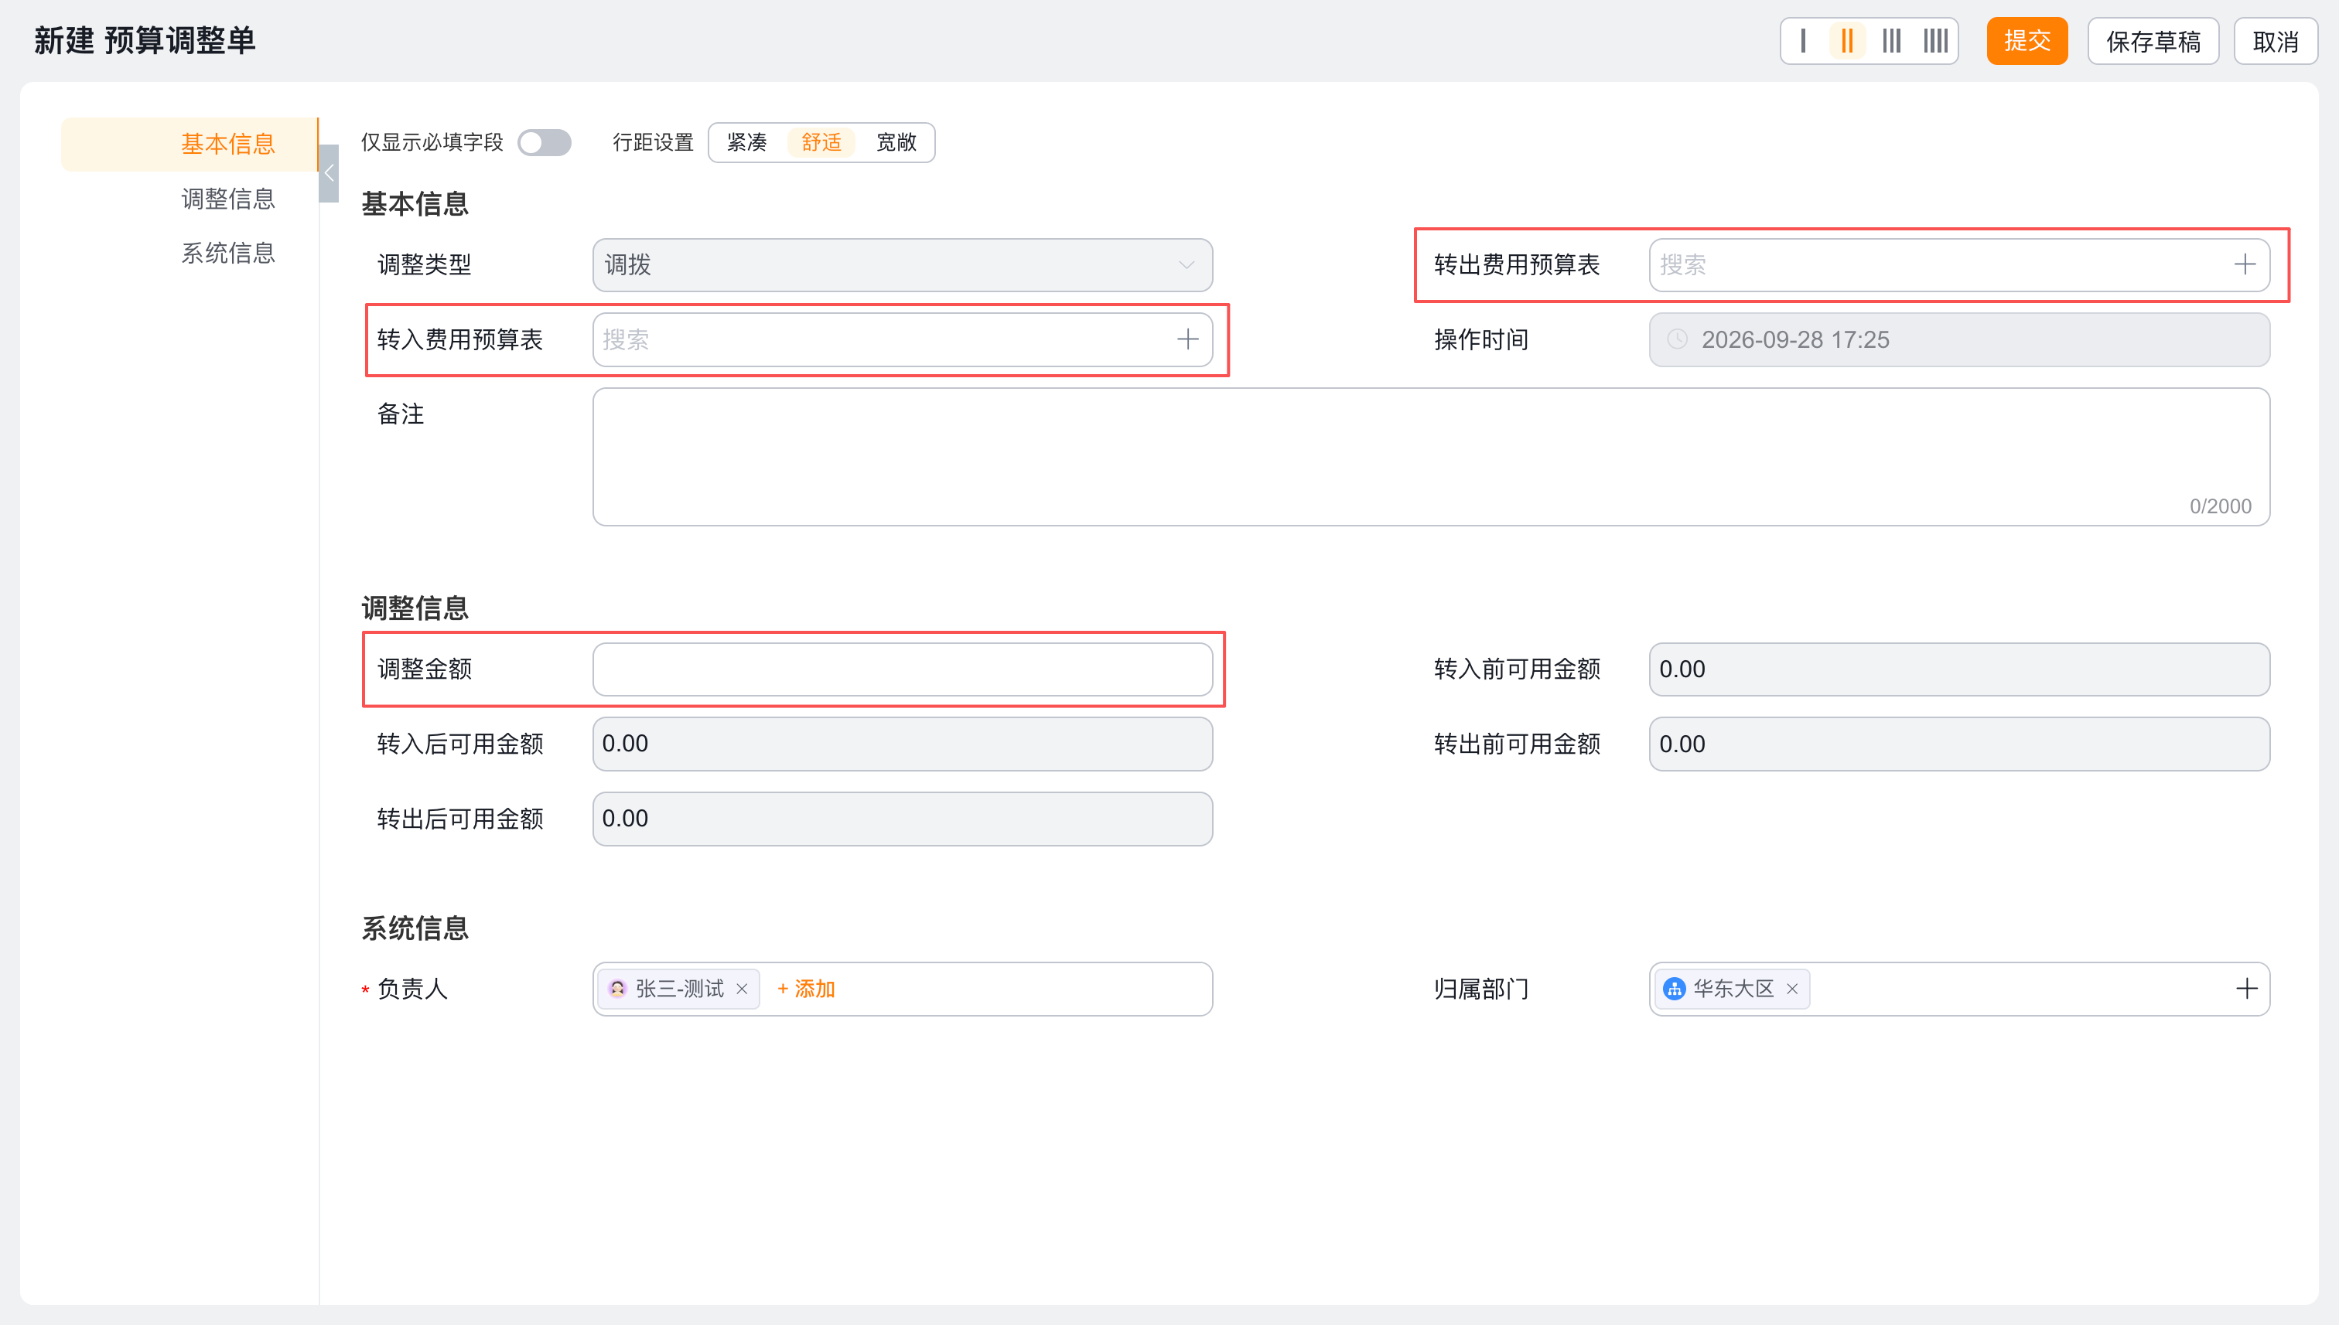Collapse the left section navigation panel

tap(329, 173)
